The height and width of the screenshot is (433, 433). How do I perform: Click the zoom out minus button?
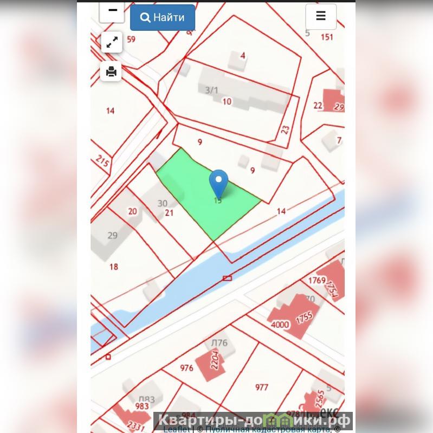click(112, 12)
